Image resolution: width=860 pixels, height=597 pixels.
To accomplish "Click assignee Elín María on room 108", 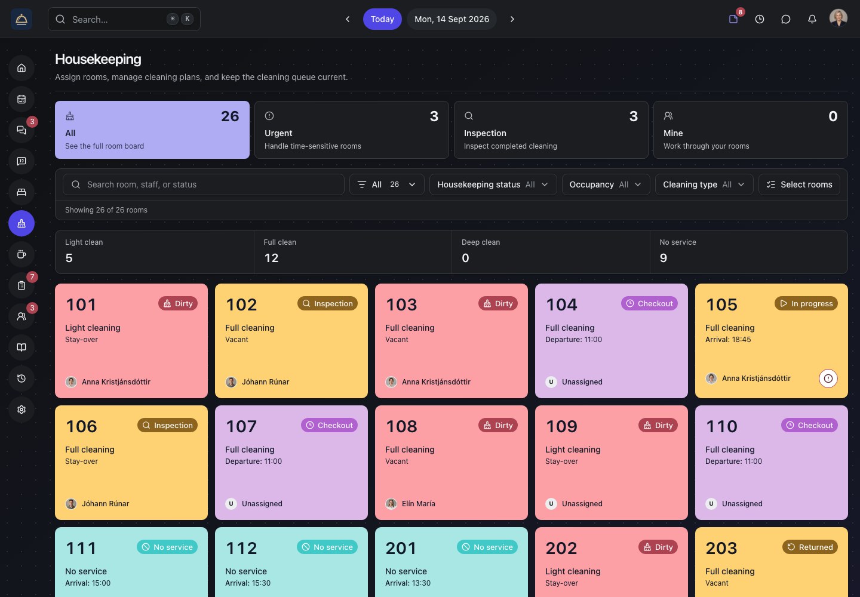I will tap(411, 504).
